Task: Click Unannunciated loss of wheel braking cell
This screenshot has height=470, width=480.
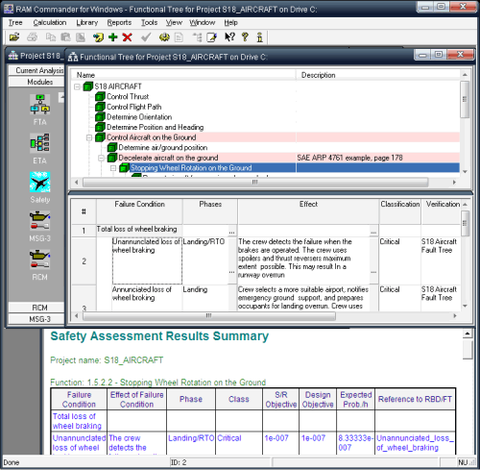Action: [x=147, y=260]
